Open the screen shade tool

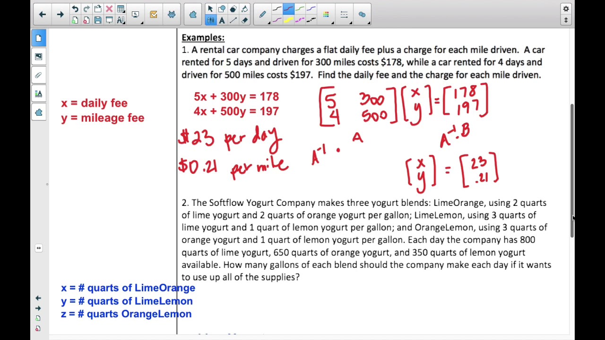coord(109,20)
